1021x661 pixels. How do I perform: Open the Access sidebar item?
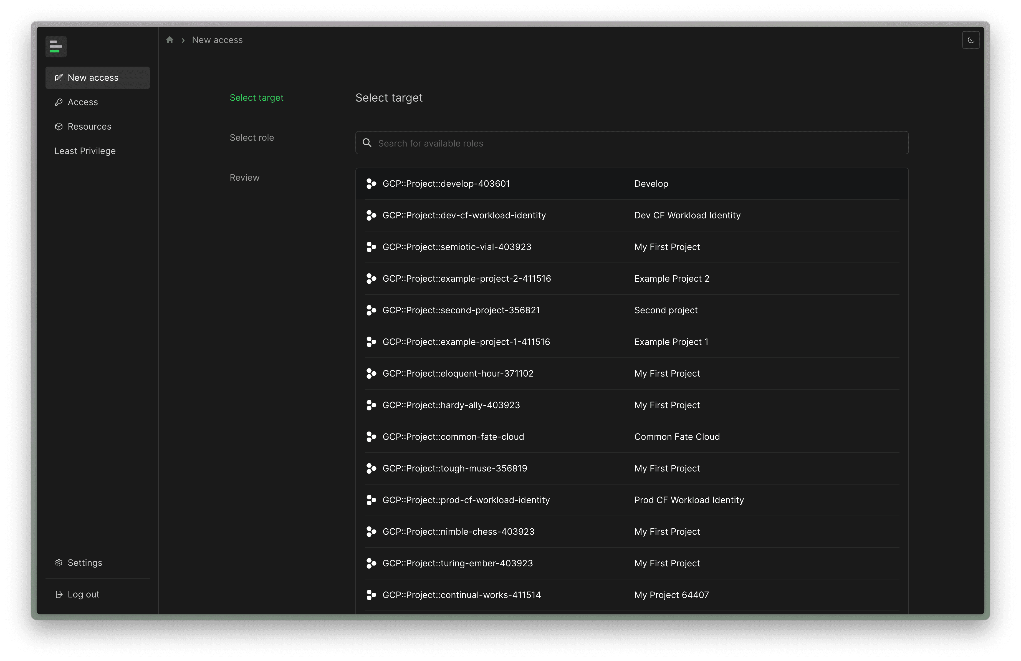click(97, 102)
